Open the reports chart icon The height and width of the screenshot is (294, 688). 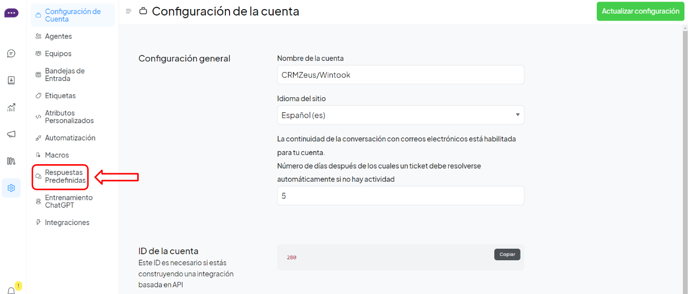pos(11,107)
